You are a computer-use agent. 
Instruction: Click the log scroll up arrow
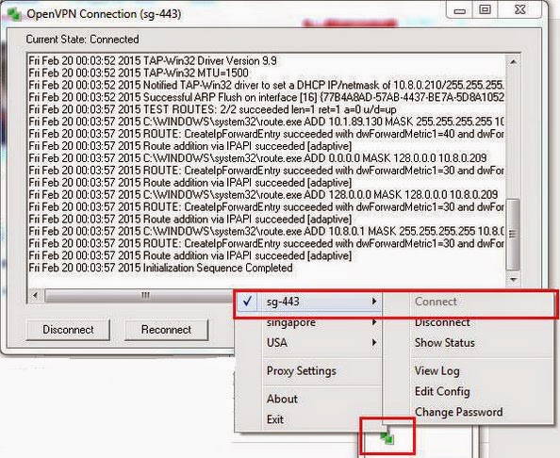pyautogui.click(x=513, y=62)
